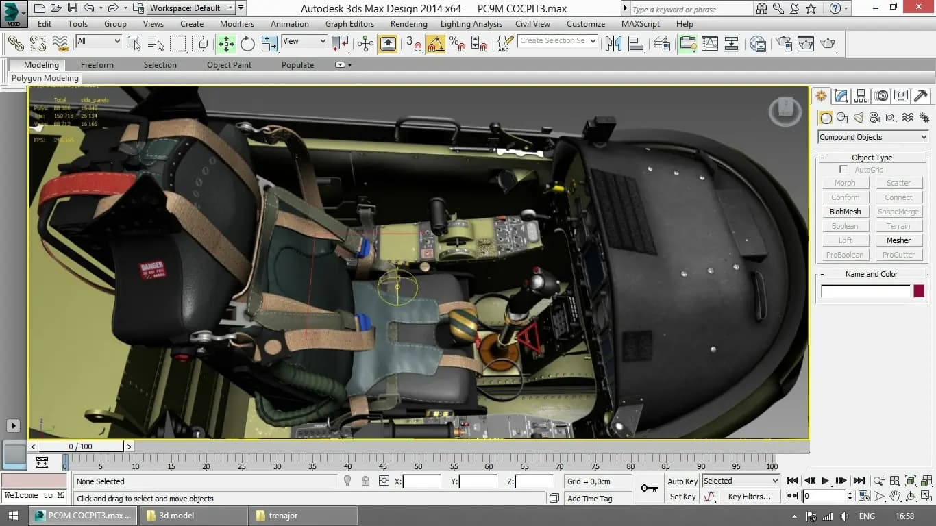Select the Lights category icon
Screen dimensions: 936x526
pyautogui.click(x=859, y=118)
